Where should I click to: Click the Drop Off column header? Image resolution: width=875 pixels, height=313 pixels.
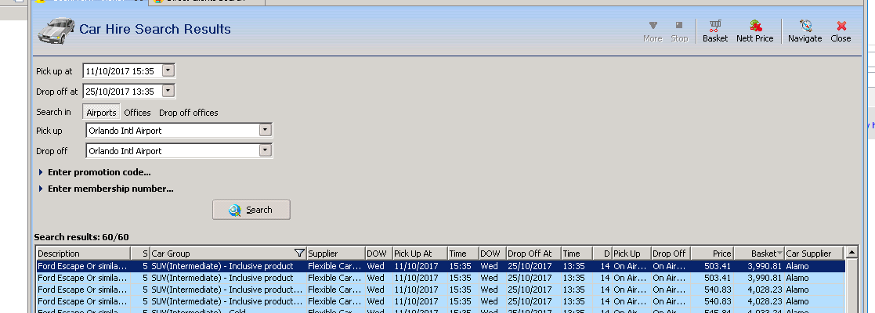671,254
